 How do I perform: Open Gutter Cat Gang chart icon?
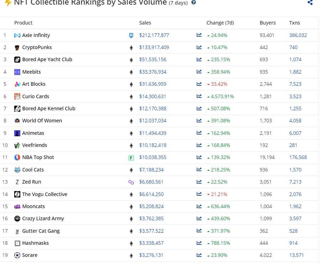pos(199,231)
